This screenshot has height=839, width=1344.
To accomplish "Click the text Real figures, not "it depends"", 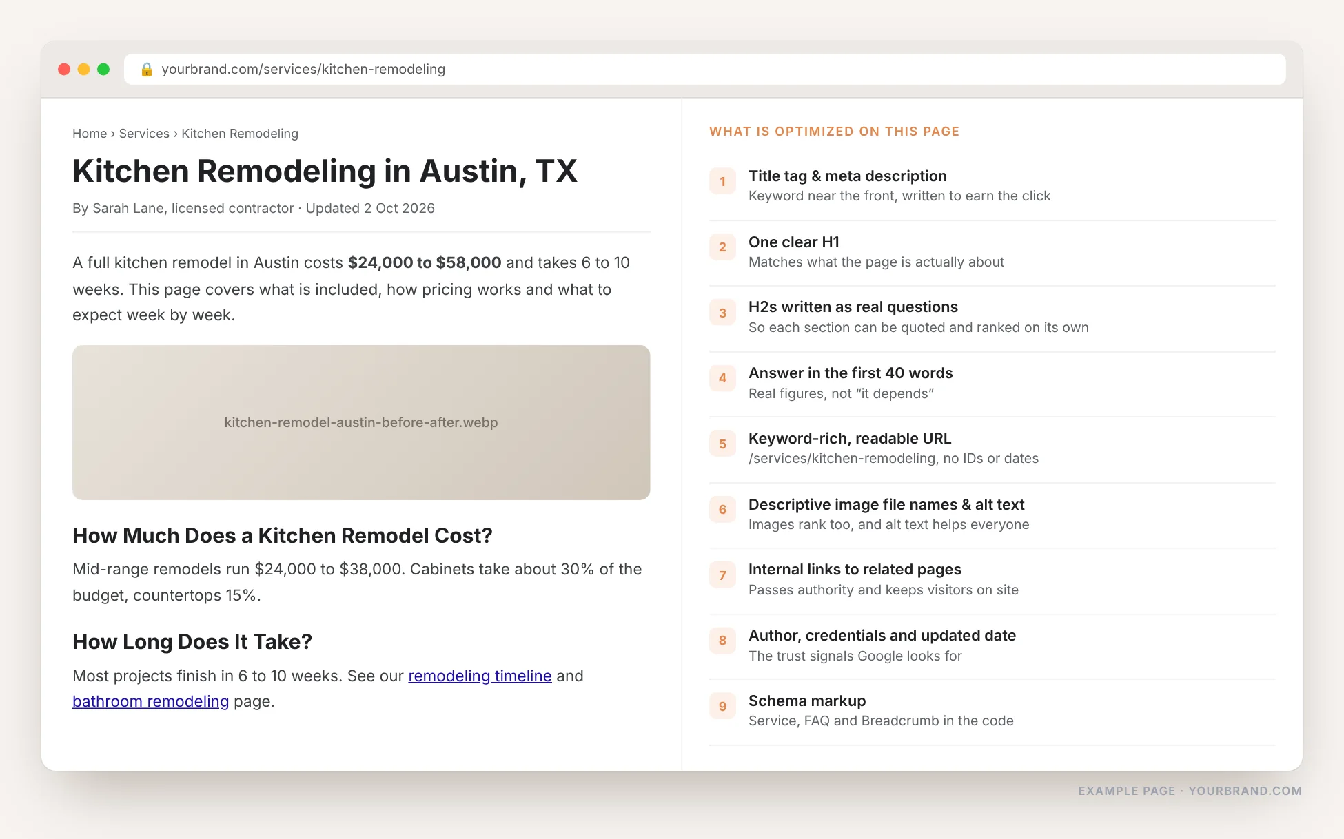I will 841,393.
